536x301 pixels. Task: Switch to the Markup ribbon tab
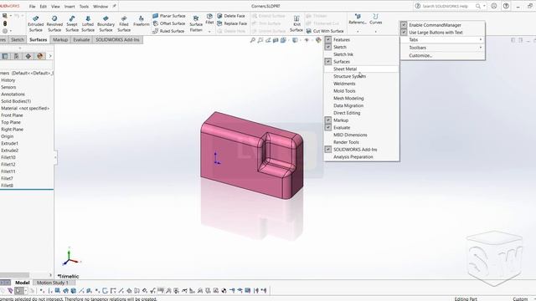point(60,39)
